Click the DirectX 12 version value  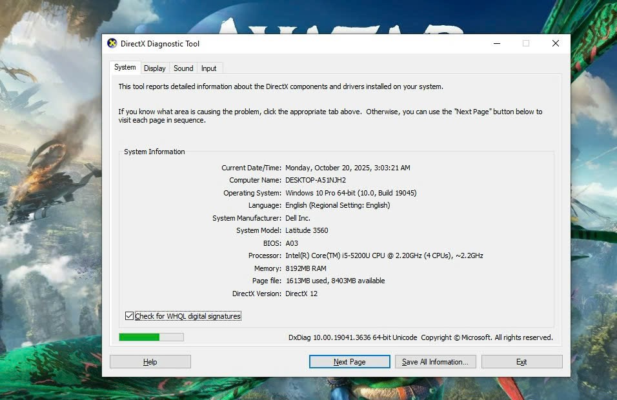click(301, 294)
